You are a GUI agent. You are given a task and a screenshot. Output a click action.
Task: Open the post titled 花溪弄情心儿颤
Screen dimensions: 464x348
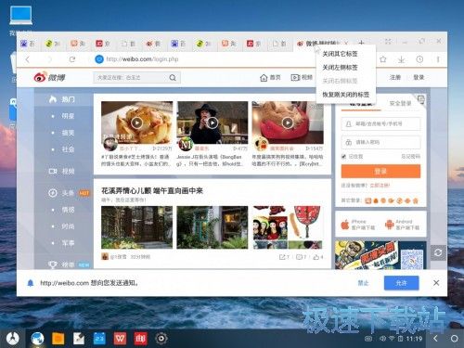point(152,190)
